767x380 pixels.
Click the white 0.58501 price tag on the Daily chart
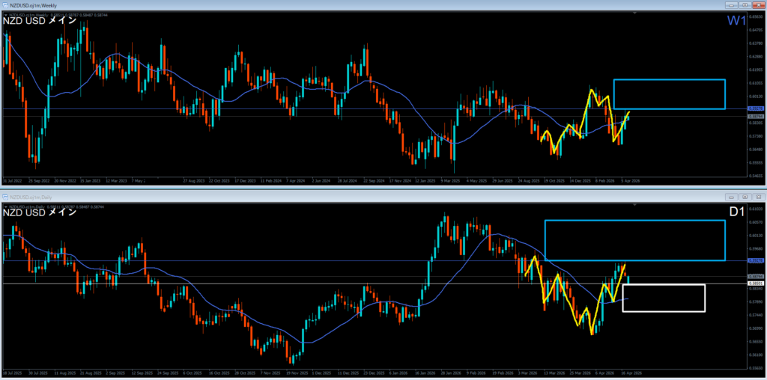755,284
